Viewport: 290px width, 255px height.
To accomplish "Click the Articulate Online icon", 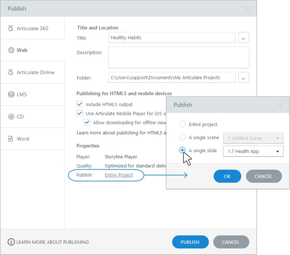I will pos(11,72).
